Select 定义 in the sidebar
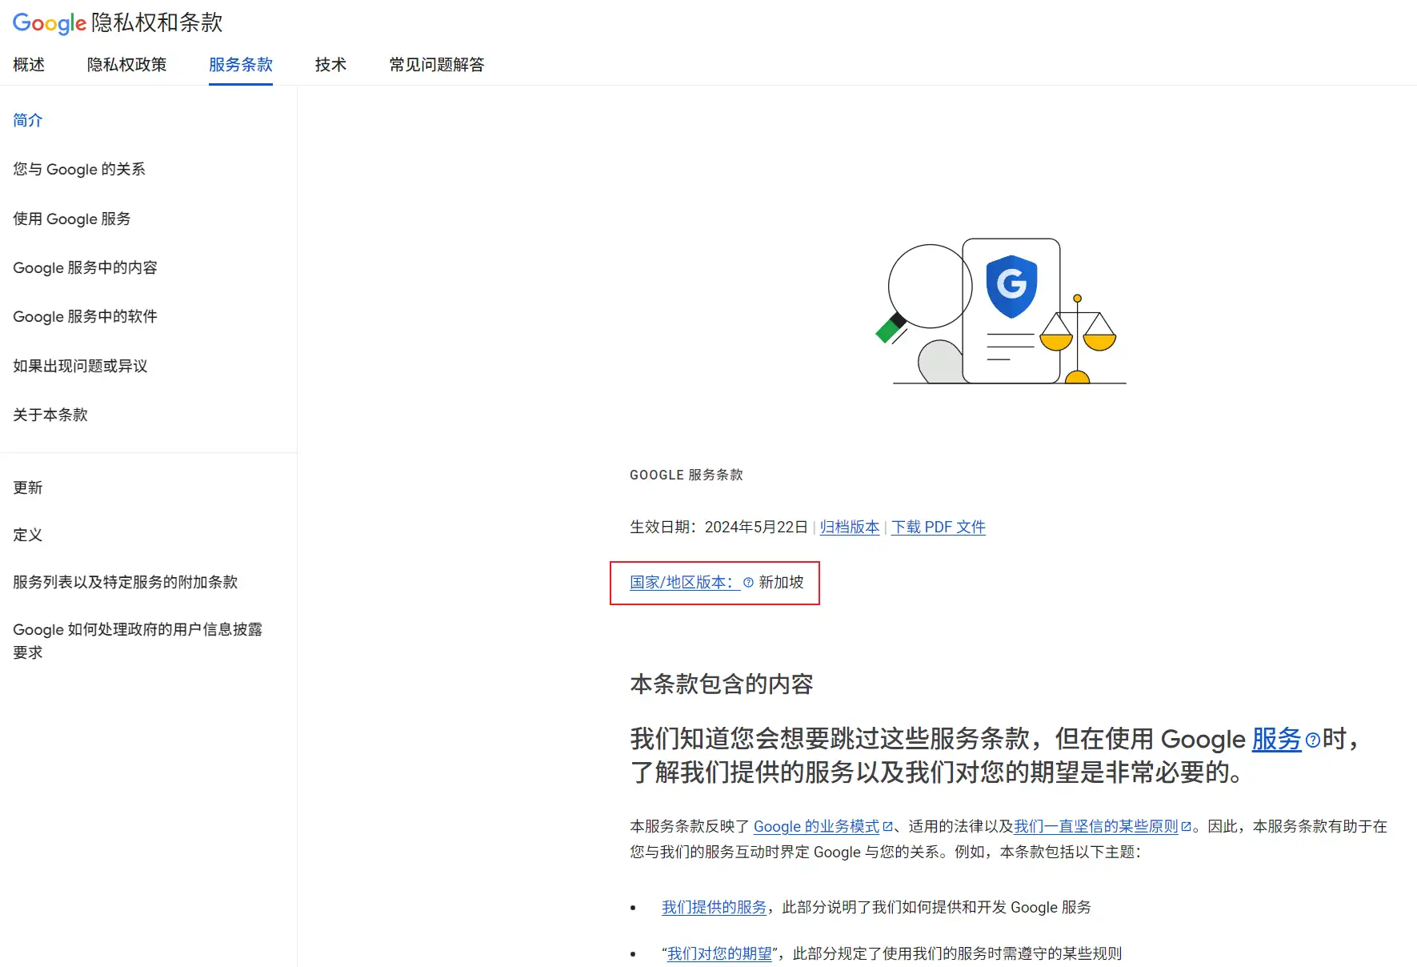The width and height of the screenshot is (1417, 967). 27,535
